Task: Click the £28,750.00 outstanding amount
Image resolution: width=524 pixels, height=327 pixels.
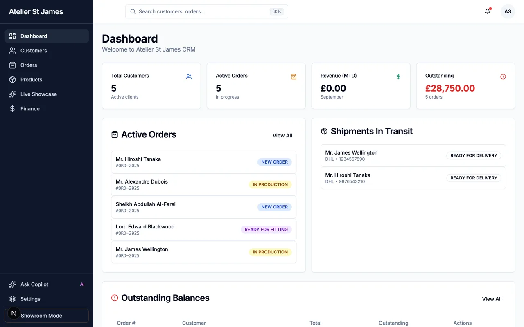Action: [450, 88]
